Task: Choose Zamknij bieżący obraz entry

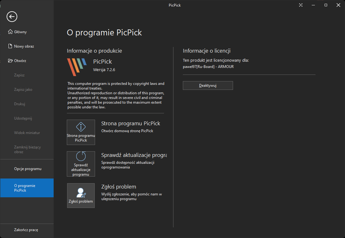Action: coord(27,149)
